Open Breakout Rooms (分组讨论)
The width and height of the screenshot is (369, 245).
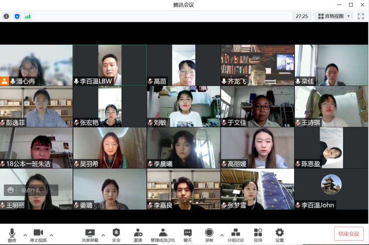click(x=235, y=235)
